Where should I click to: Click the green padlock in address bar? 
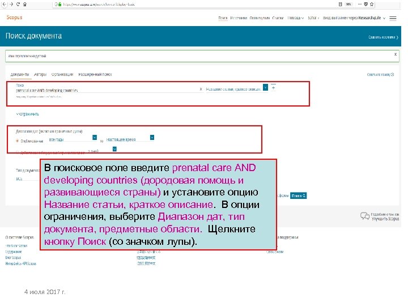tap(60, 4)
